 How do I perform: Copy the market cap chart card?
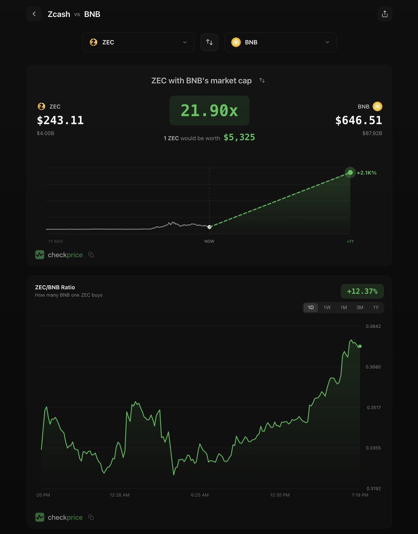click(x=91, y=255)
